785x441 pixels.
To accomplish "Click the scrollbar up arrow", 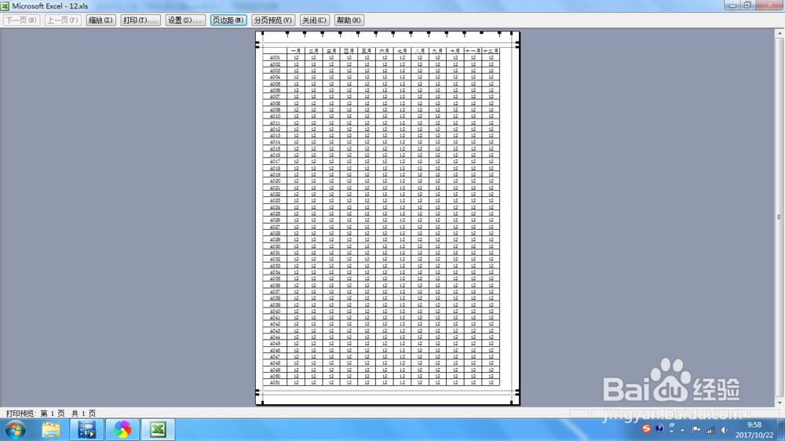I will click(780, 34).
